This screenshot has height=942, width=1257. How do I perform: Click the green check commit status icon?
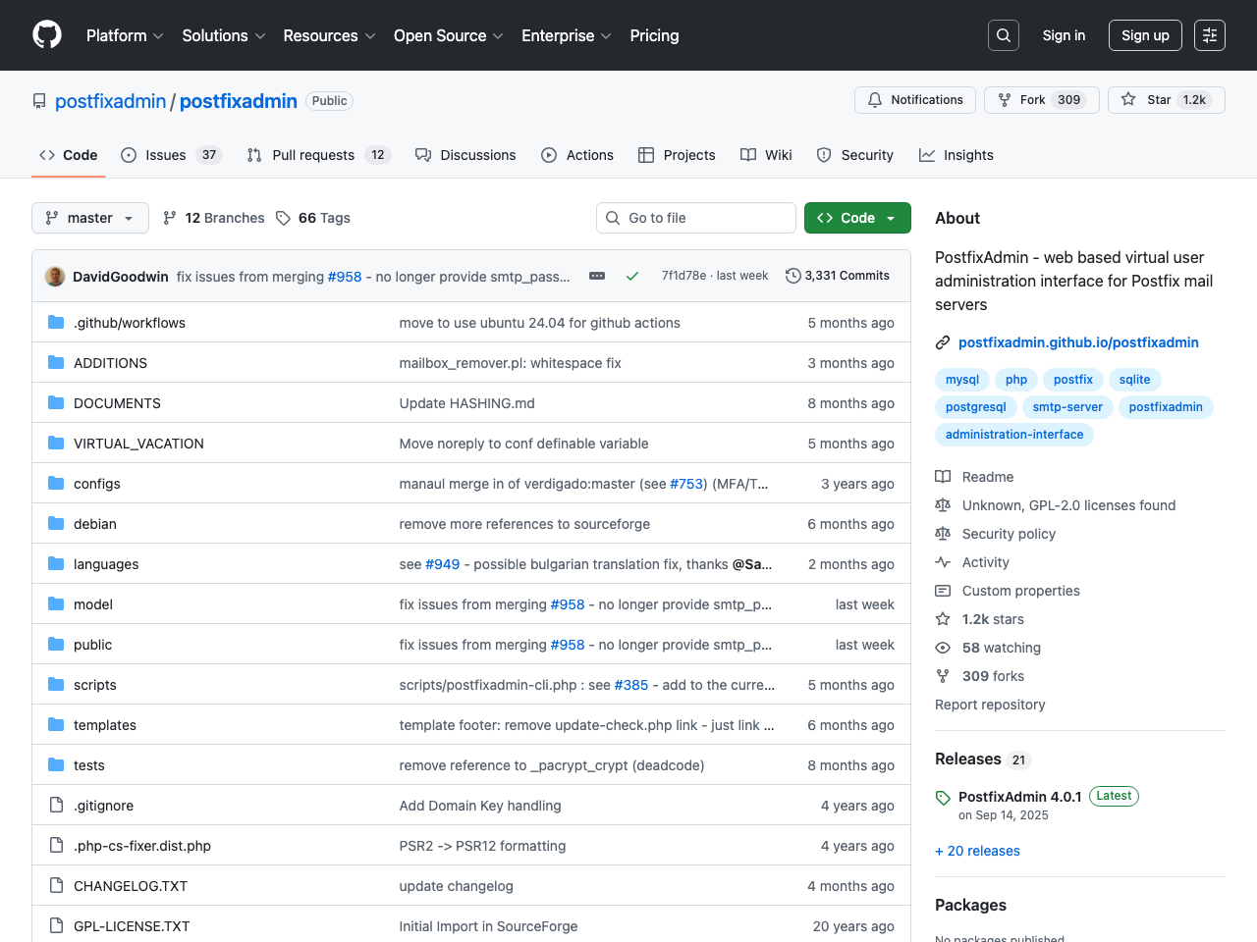click(x=632, y=276)
